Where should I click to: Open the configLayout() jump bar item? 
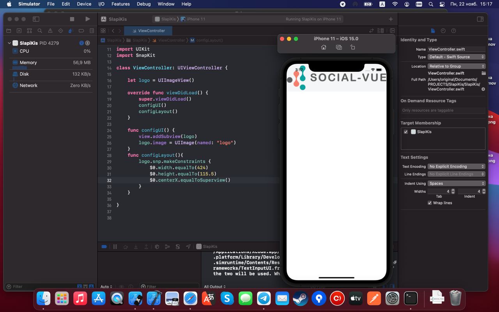[206, 40]
